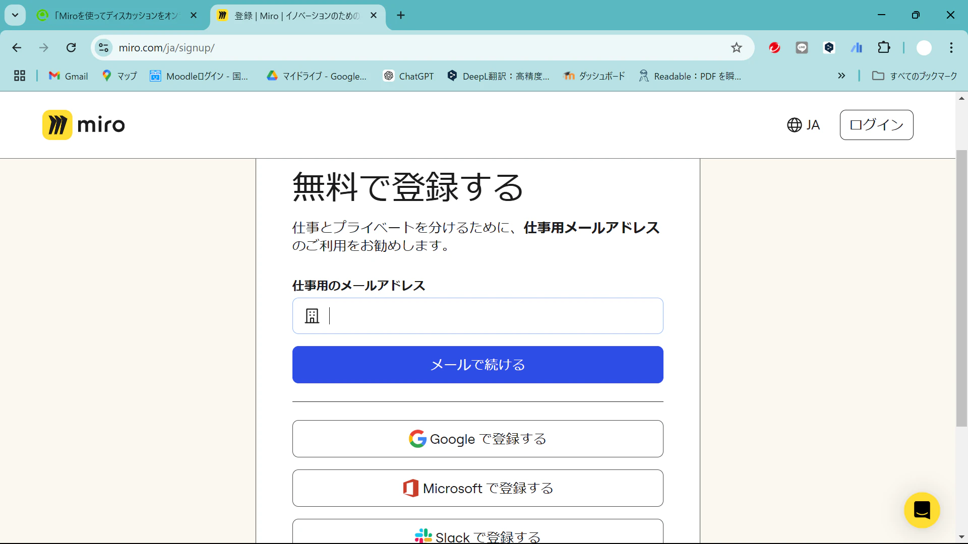Screen dimensions: 968x544
Task: Open the マップ bookmark
Action: point(119,76)
